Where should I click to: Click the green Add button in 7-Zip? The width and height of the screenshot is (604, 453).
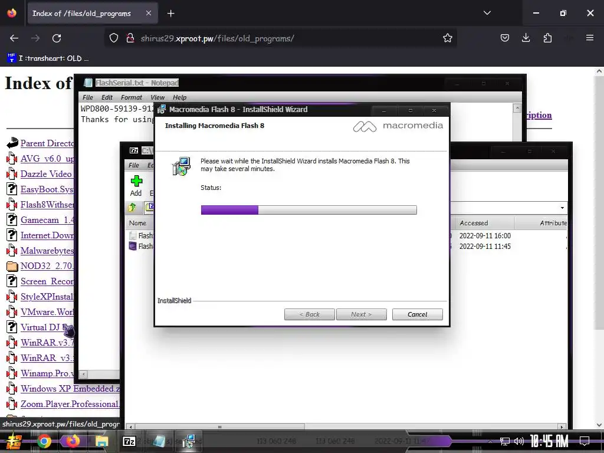point(136,186)
